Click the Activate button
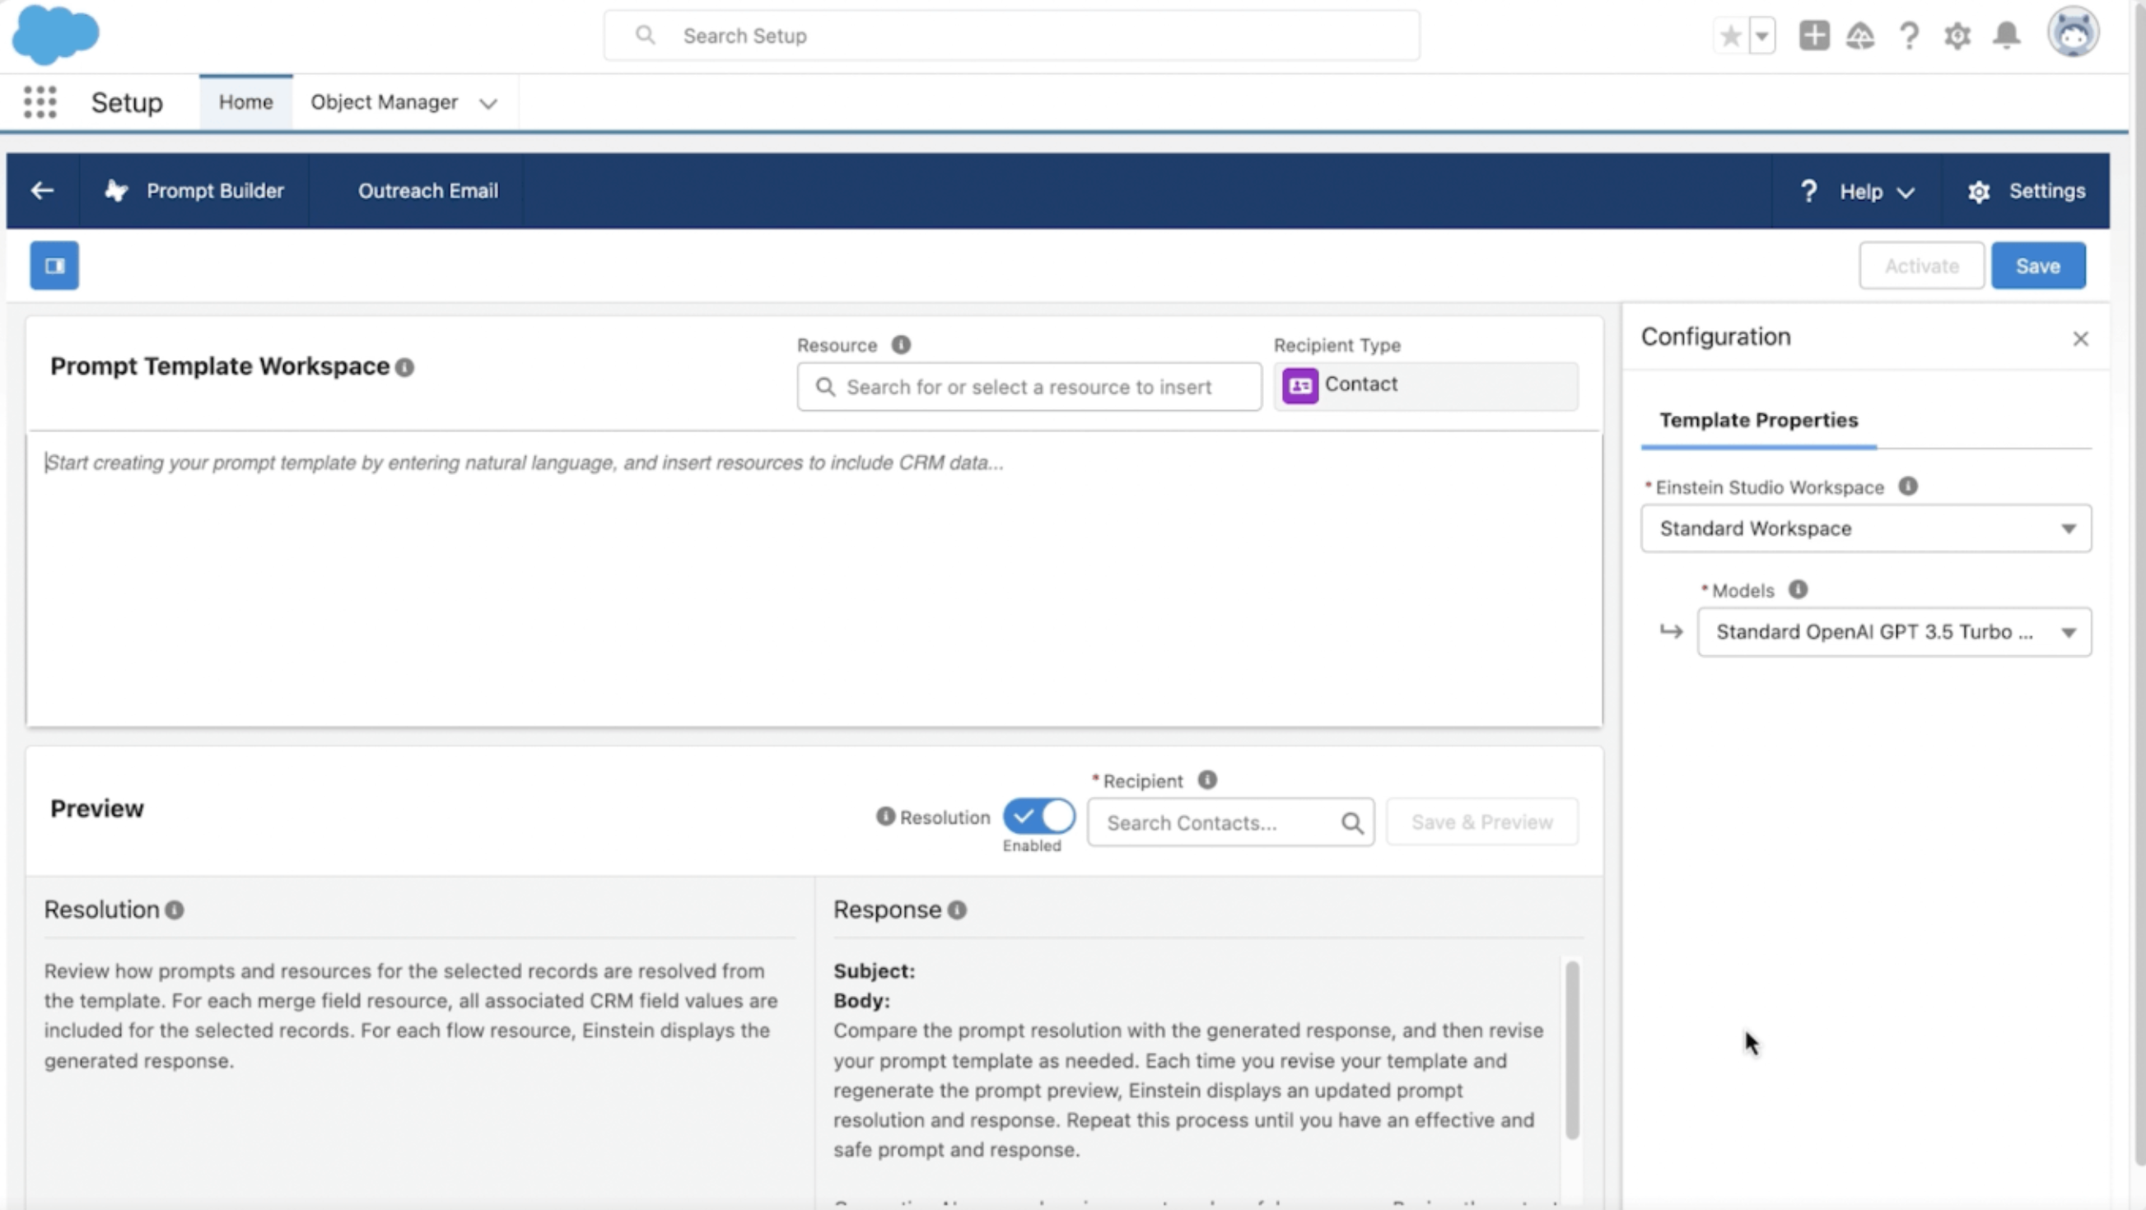Viewport: 2146px width, 1210px height. (1921, 266)
